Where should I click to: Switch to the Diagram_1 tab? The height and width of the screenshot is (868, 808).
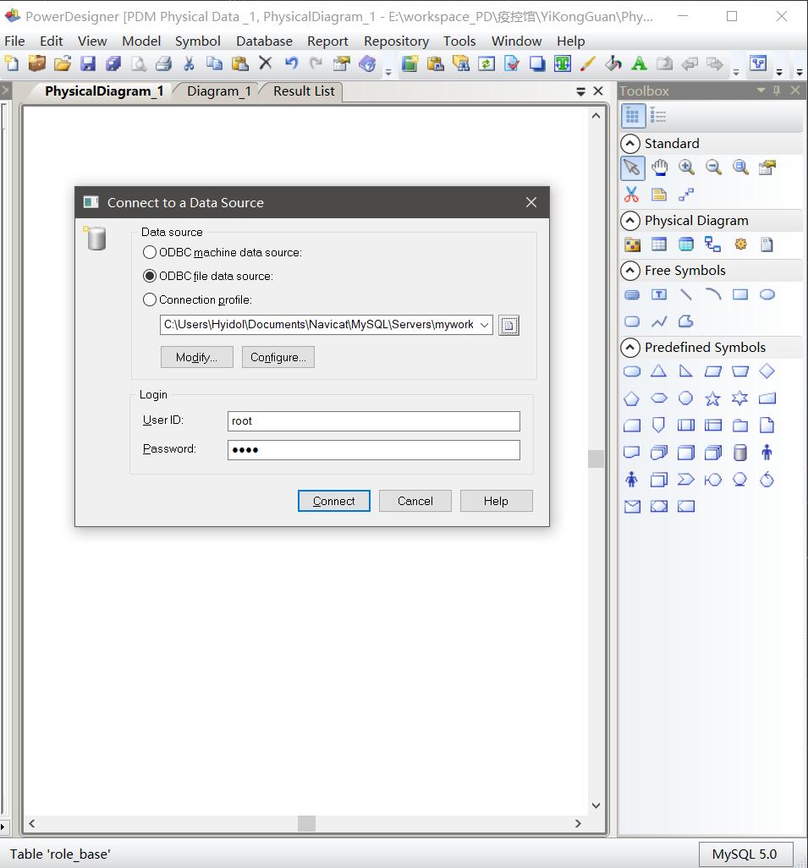click(x=219, y=91)
